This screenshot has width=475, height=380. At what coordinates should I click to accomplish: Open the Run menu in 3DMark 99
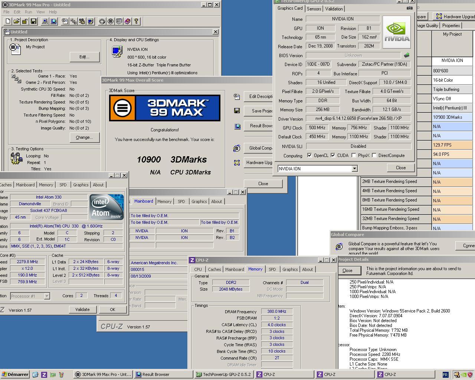click(x=28, y=12)
